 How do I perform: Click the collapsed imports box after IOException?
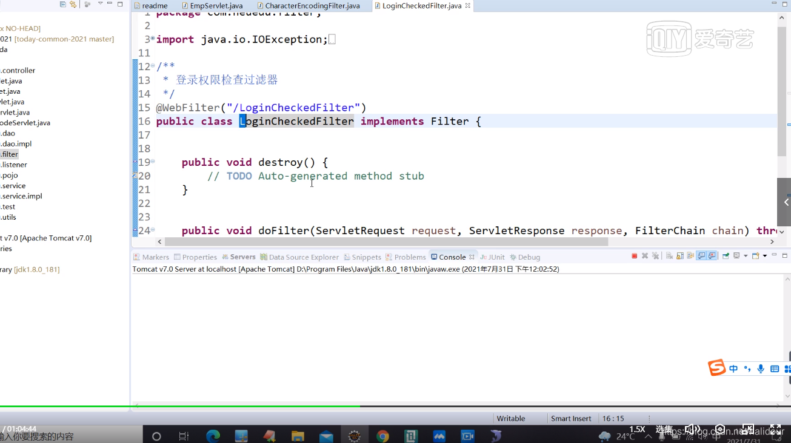pyautogui.click(x=332, y=39)
